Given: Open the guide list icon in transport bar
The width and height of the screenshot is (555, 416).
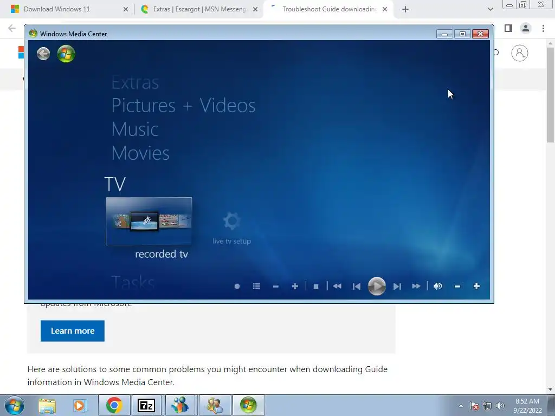Looking at the screenshot, I should pos(256,286).
